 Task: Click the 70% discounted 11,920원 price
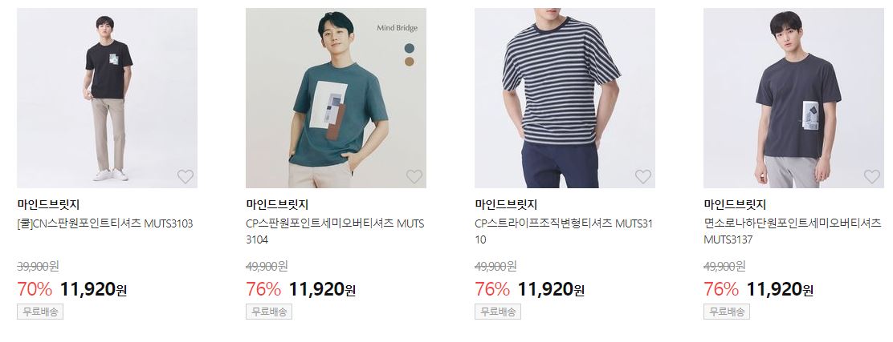click(93, 290)
